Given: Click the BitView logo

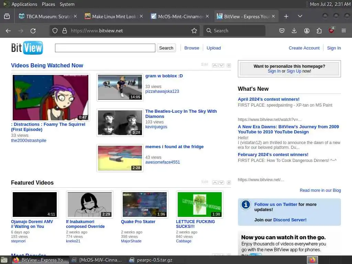Looking at the screenshot, I should point(27,48).
